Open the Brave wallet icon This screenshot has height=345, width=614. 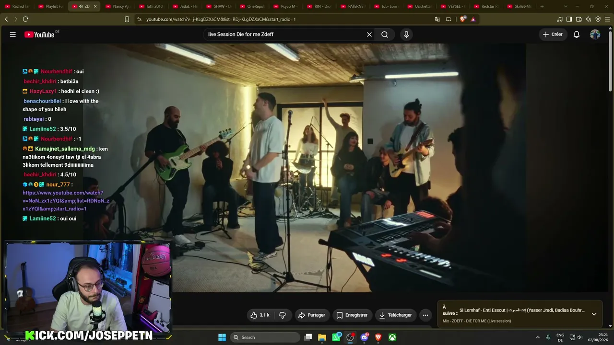579,19
